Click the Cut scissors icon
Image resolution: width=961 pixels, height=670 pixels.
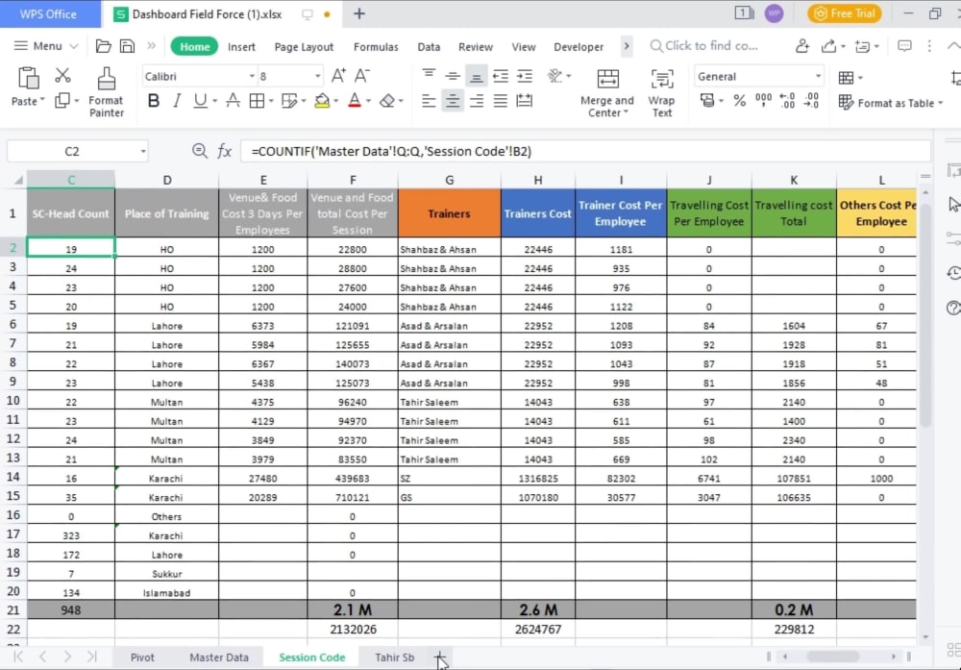tap(62, 75)
